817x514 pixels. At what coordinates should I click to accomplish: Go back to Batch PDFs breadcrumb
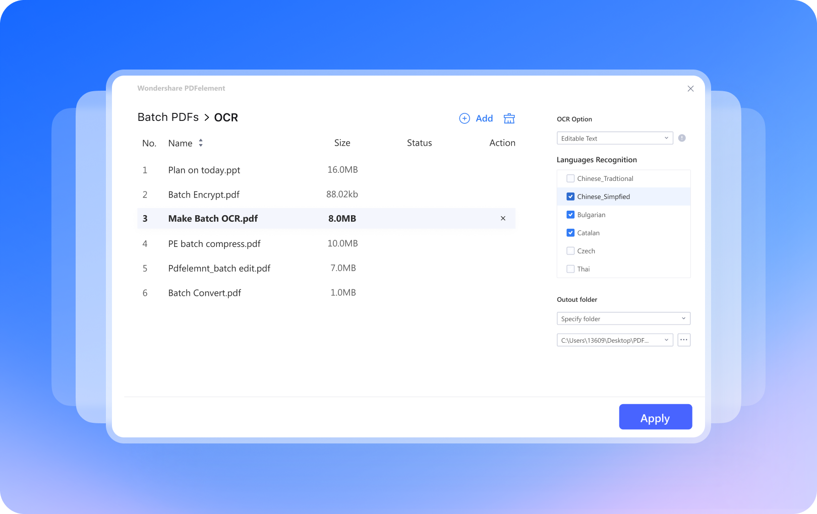click(168, 117)
